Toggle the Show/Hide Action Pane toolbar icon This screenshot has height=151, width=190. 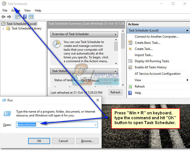31,17
